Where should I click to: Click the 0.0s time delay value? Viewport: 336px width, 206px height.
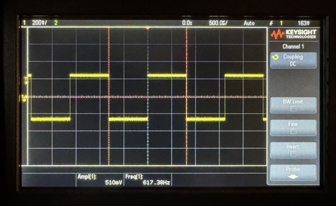187,23
